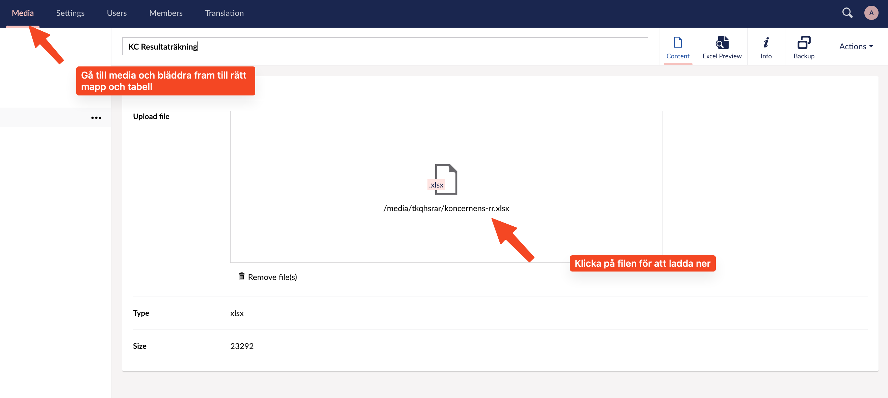Show the Info tab
The width and height of the screenshot is (888, 398).
point(766,47)
